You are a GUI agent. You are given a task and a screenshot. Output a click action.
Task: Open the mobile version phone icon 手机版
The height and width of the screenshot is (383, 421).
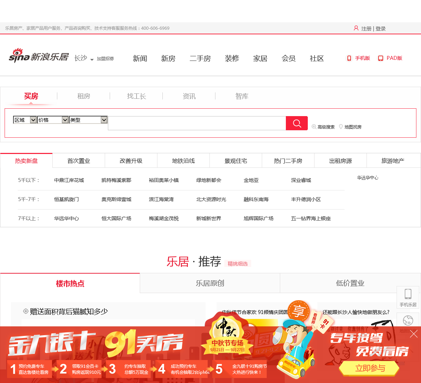coord(349,58)
